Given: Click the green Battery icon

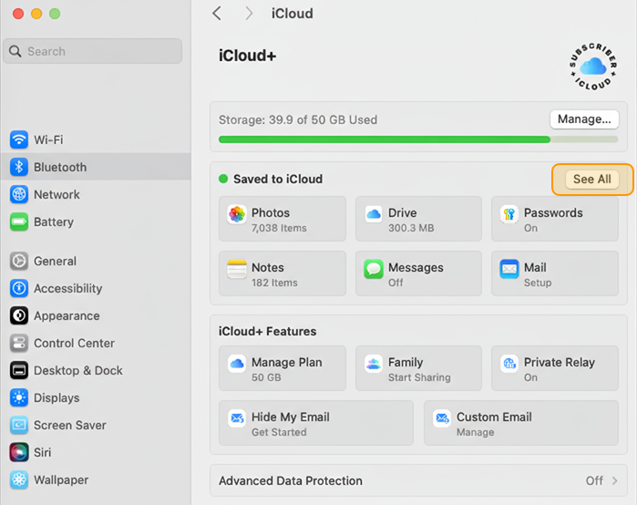Looking at the screenshot, I should (19, 222).
